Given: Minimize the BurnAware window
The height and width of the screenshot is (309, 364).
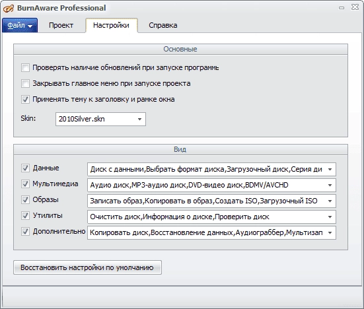Looking at the screenshot, I should click(x=342, y=8).
